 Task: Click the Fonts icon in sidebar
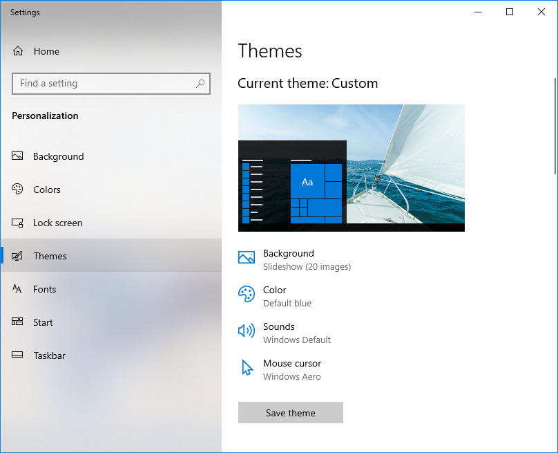click(x=17, y=288)
